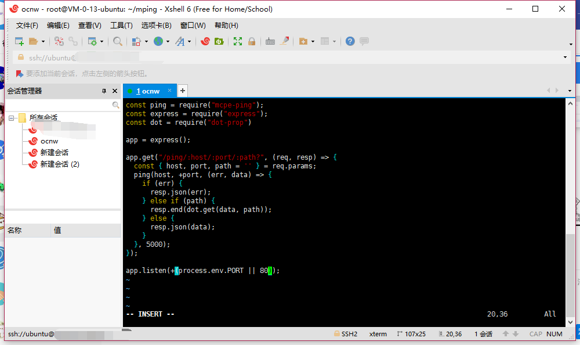Click the terminal scrollbar down arrow

click(x=570, y=322)
